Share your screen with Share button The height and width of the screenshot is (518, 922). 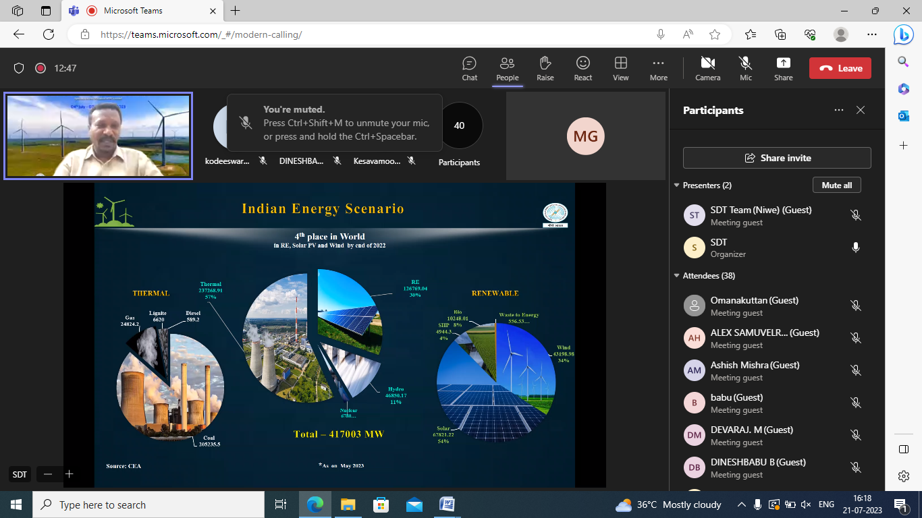click(783, 68)
